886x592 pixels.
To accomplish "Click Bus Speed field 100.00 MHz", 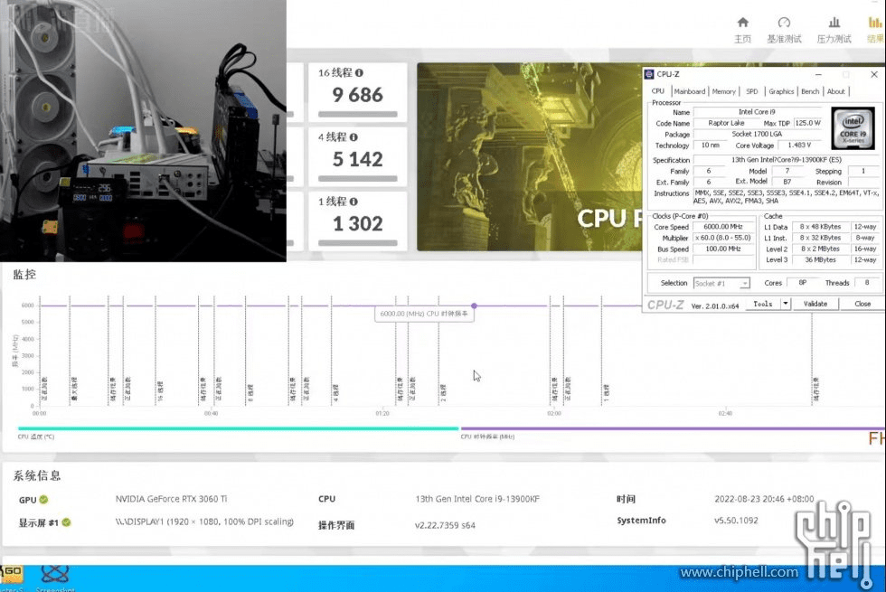I will pyautogui.click(x=723, y=249).
